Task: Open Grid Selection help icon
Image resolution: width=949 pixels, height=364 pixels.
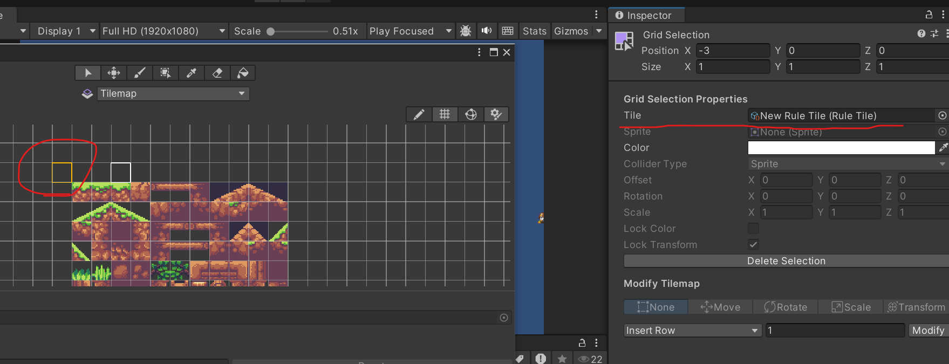Action: (921, 34)
